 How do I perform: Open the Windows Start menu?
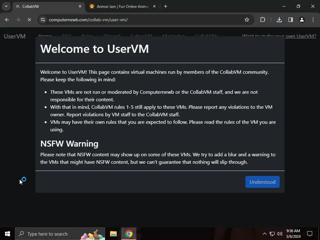7,234
